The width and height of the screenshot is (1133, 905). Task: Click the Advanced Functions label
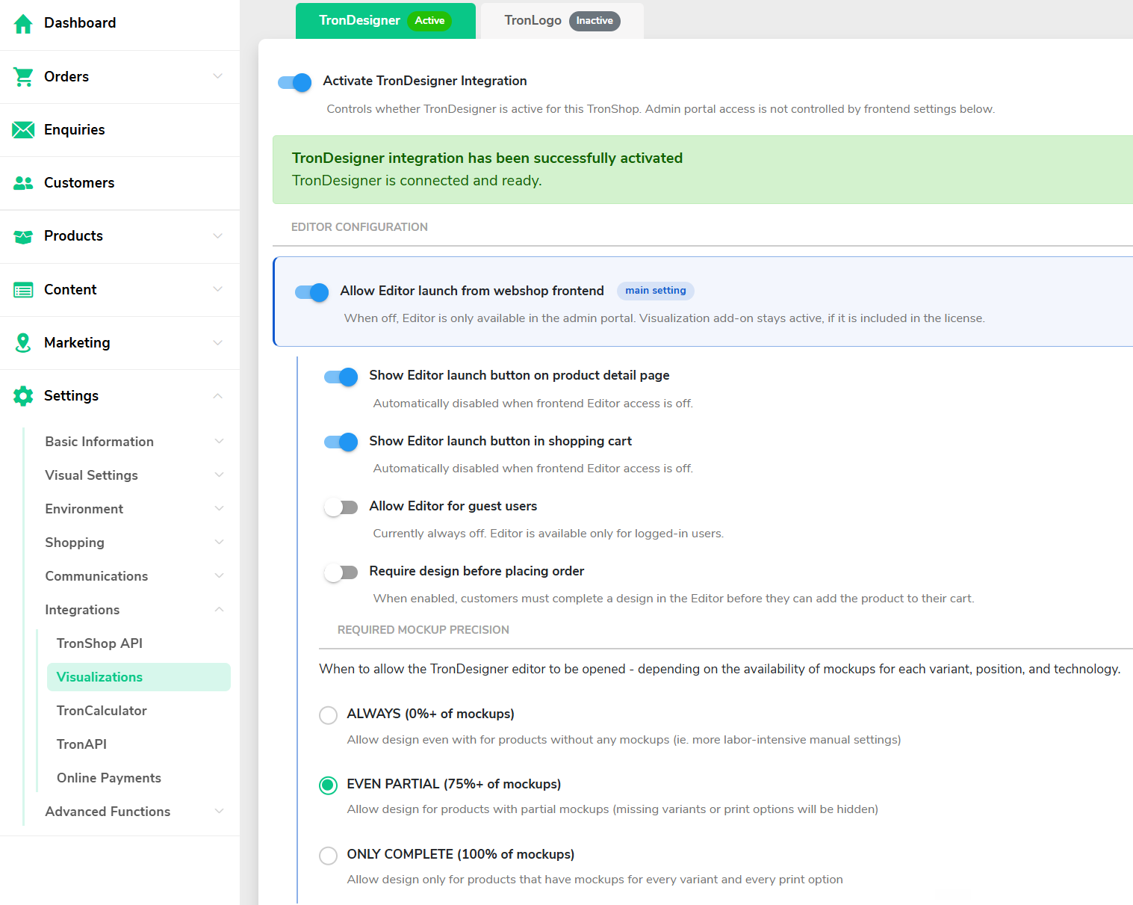coord(108,812)
